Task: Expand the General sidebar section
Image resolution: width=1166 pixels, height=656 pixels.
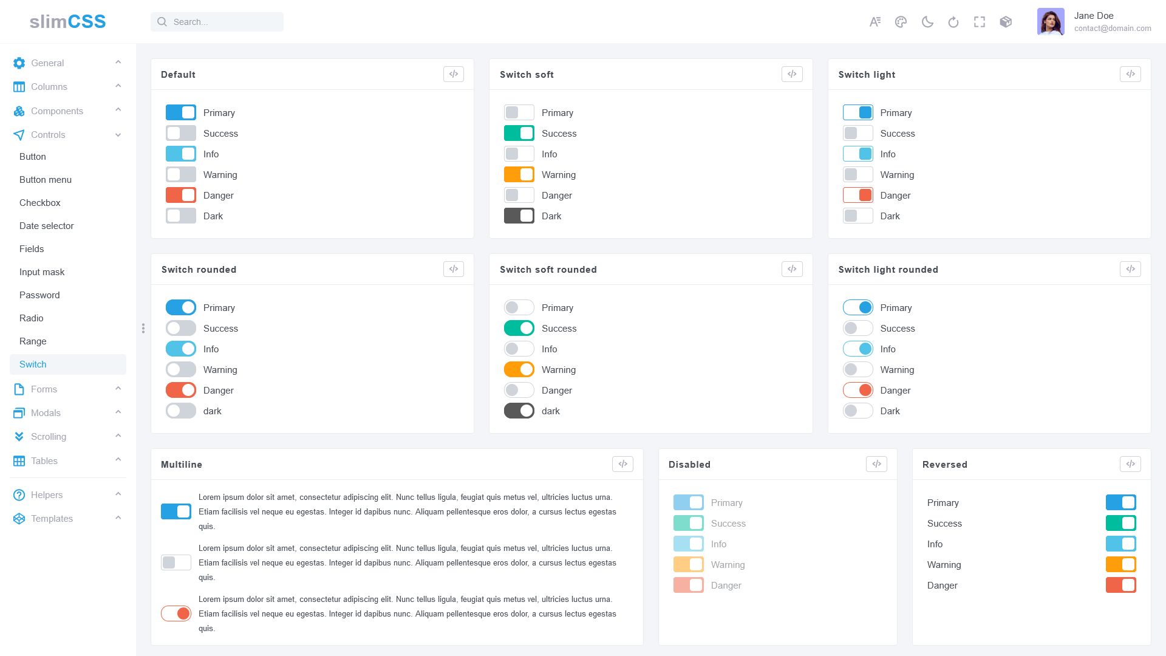Action: click(67, 63)
